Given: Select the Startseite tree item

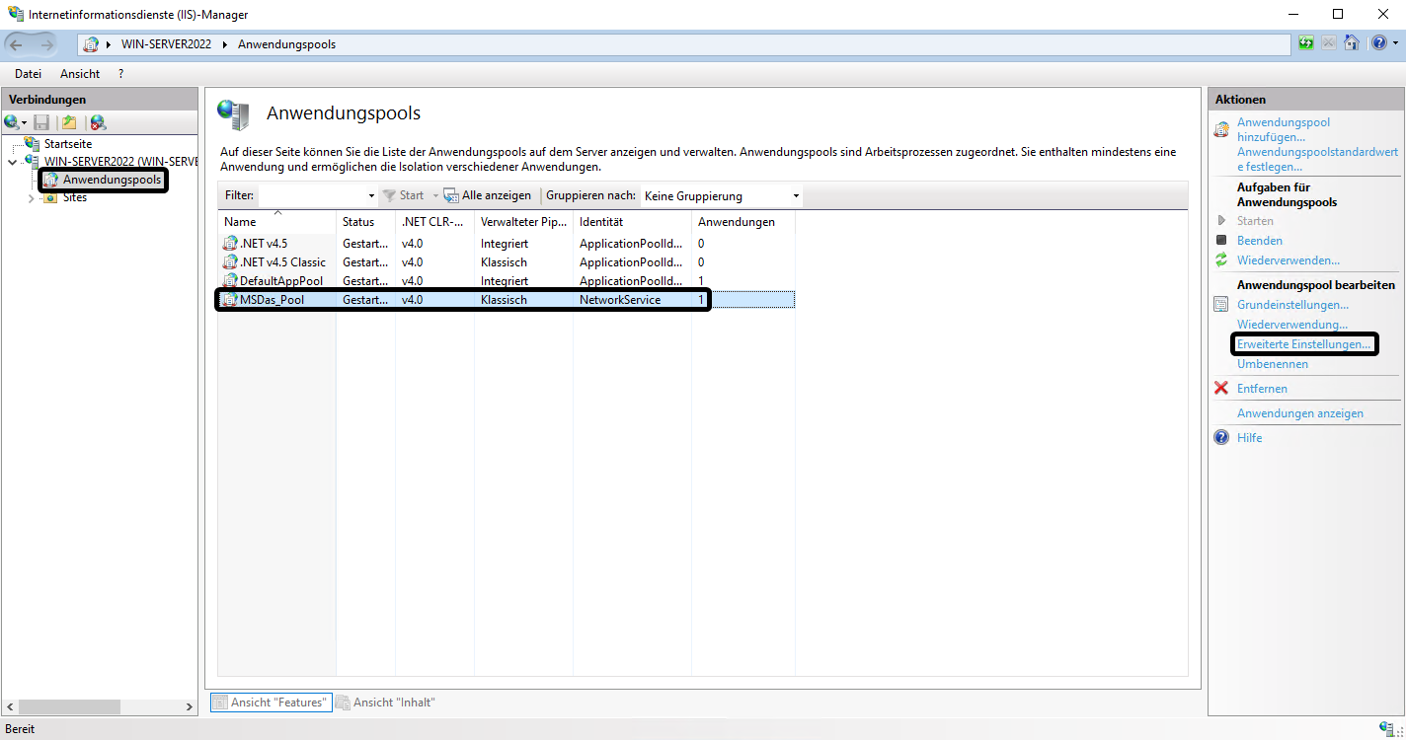Looking at the screenshot, I should point(68,144).
